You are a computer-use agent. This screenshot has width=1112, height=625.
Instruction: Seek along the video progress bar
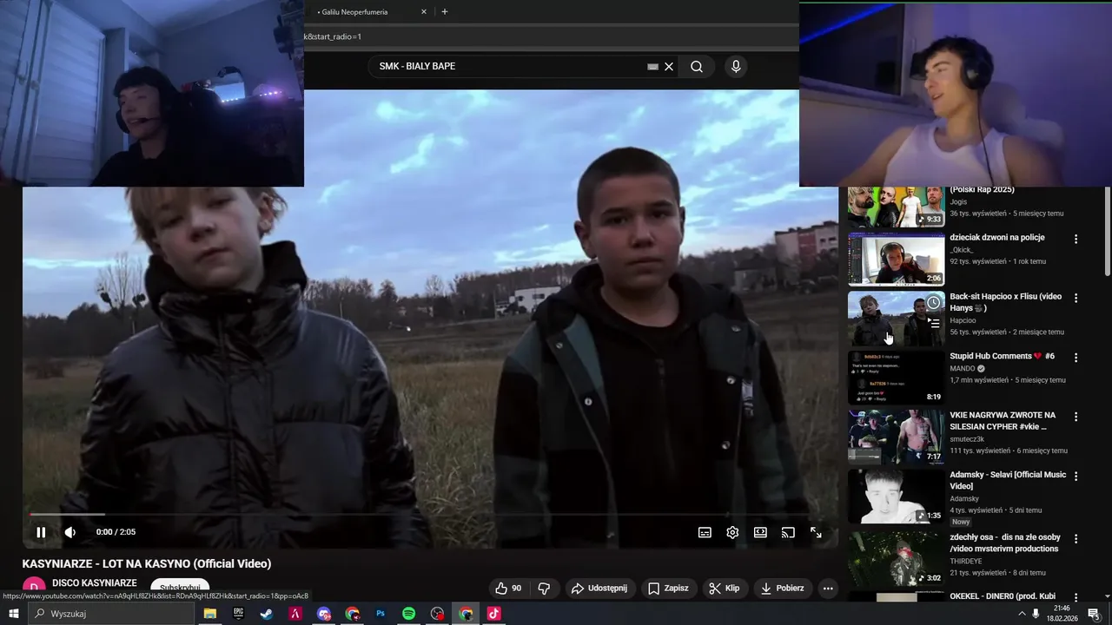[x=430, y=515]
